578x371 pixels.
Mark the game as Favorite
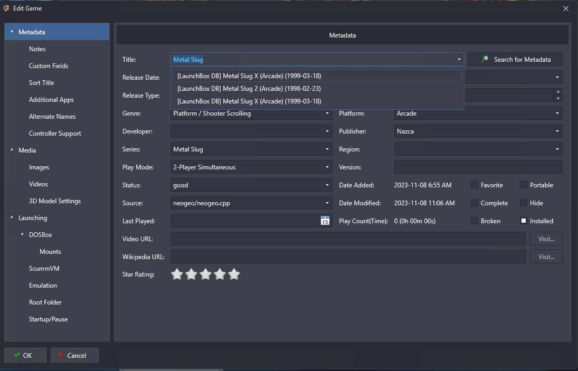coord(475,185)
